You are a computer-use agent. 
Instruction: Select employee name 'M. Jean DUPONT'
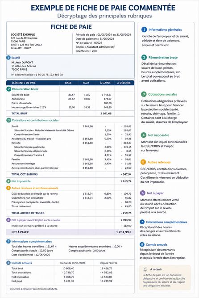(x=22, y=63)
